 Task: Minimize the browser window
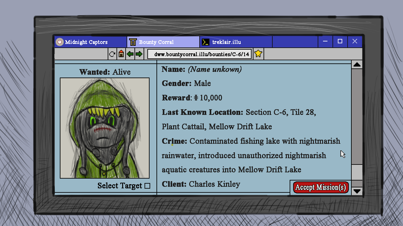(x=326, y=41)
